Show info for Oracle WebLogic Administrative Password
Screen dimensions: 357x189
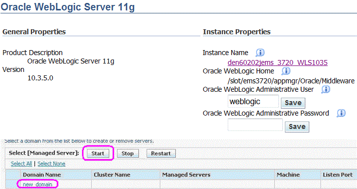tap(341, 113)
